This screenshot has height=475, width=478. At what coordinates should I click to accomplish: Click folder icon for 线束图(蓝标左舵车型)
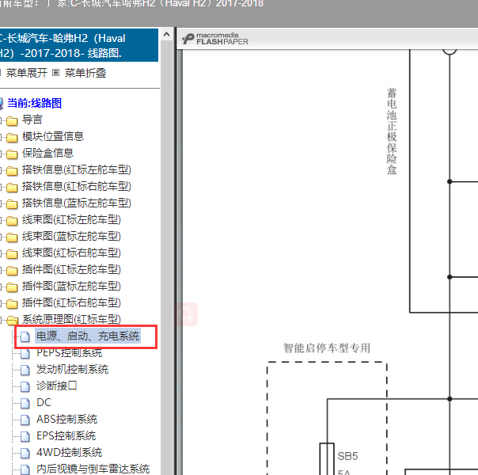(x=12, y=237)
